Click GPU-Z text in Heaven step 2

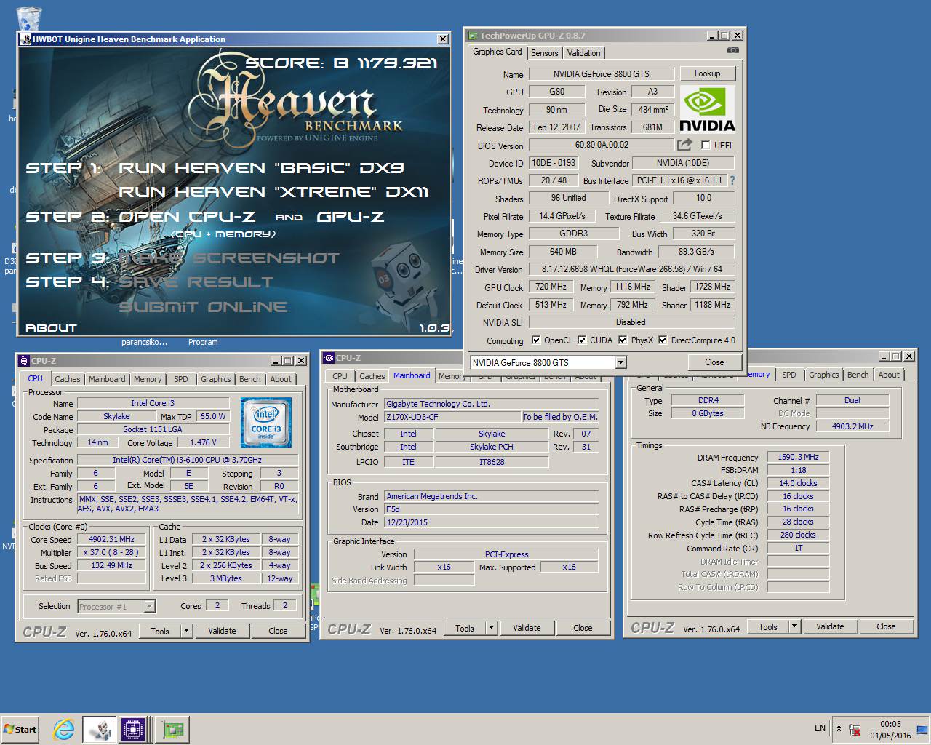351,217
